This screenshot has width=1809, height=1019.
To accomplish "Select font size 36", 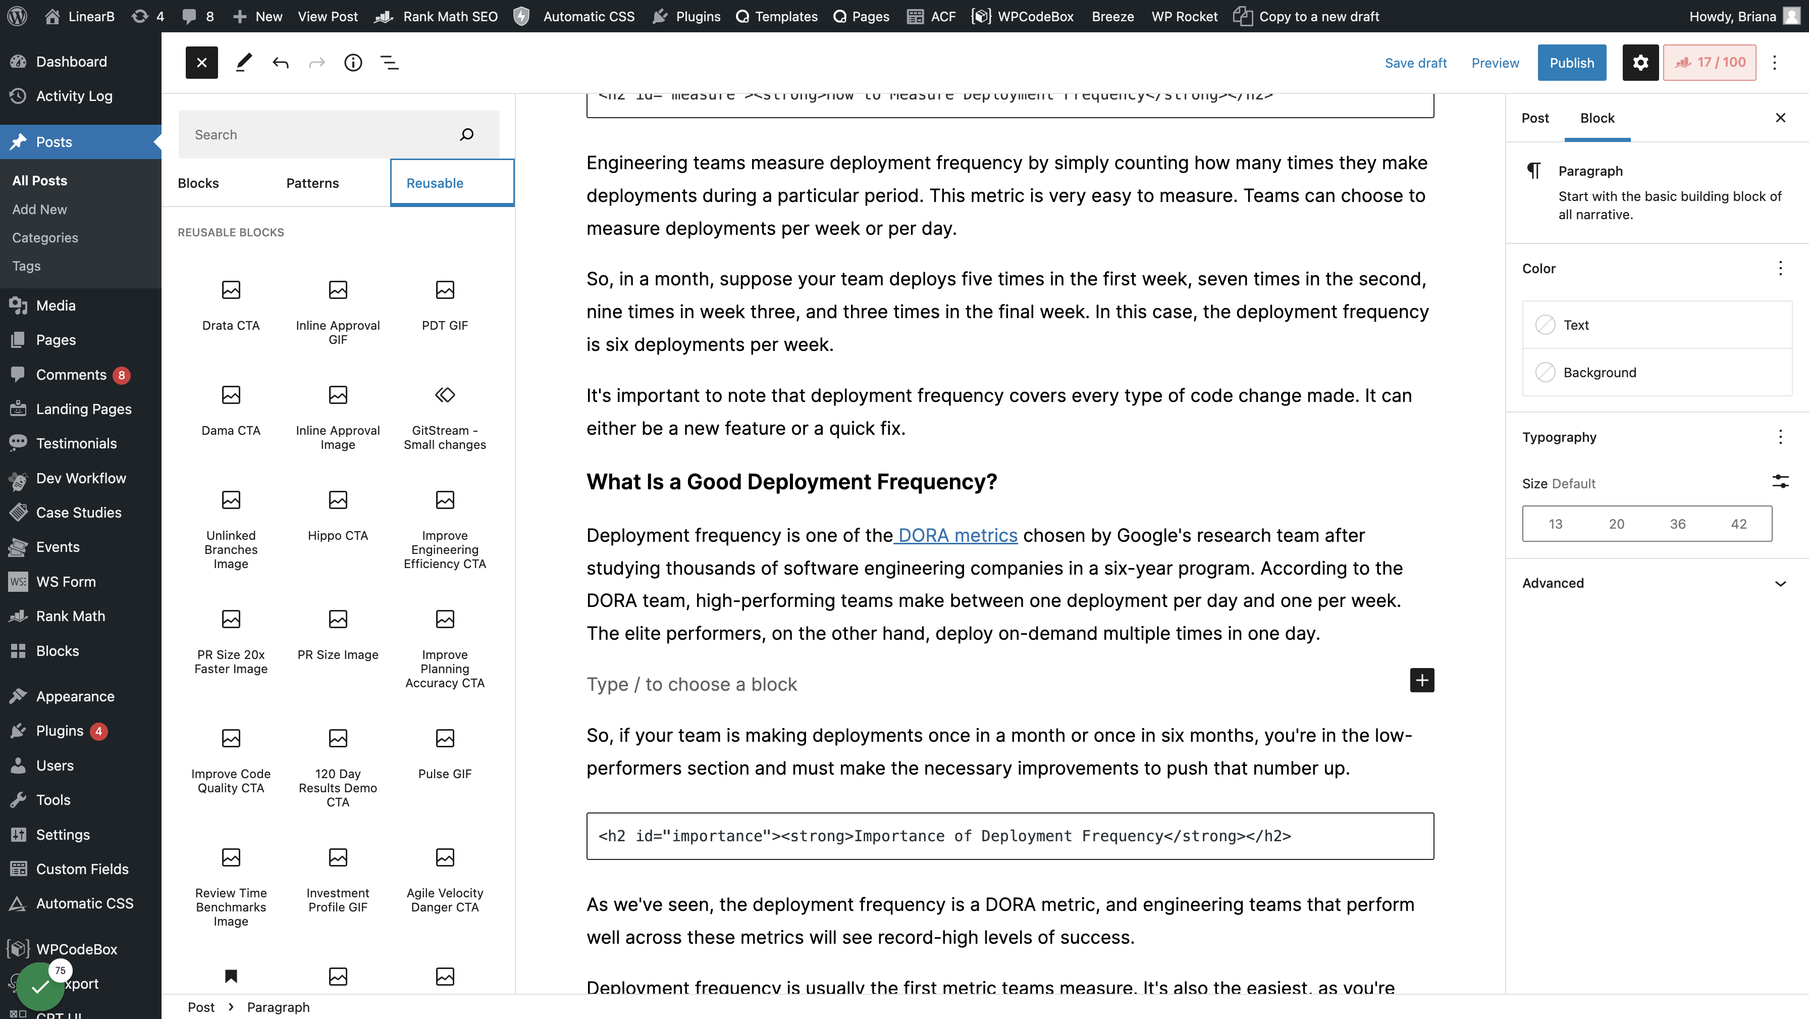I will coord(1678,524).
